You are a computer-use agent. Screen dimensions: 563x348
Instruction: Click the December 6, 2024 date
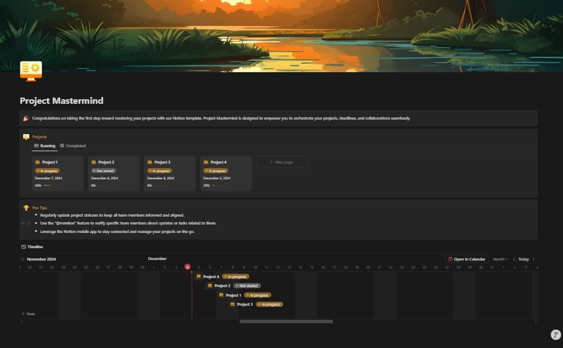pos(104,178)
